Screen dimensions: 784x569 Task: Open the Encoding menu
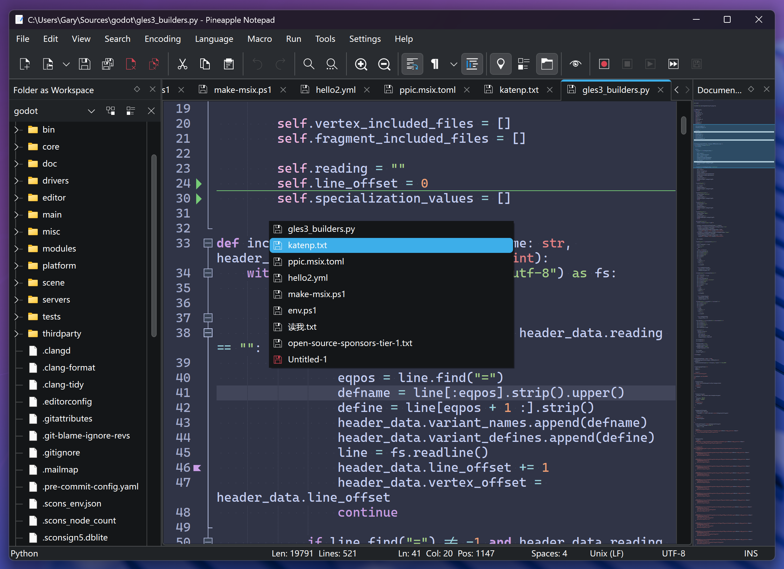163,39
